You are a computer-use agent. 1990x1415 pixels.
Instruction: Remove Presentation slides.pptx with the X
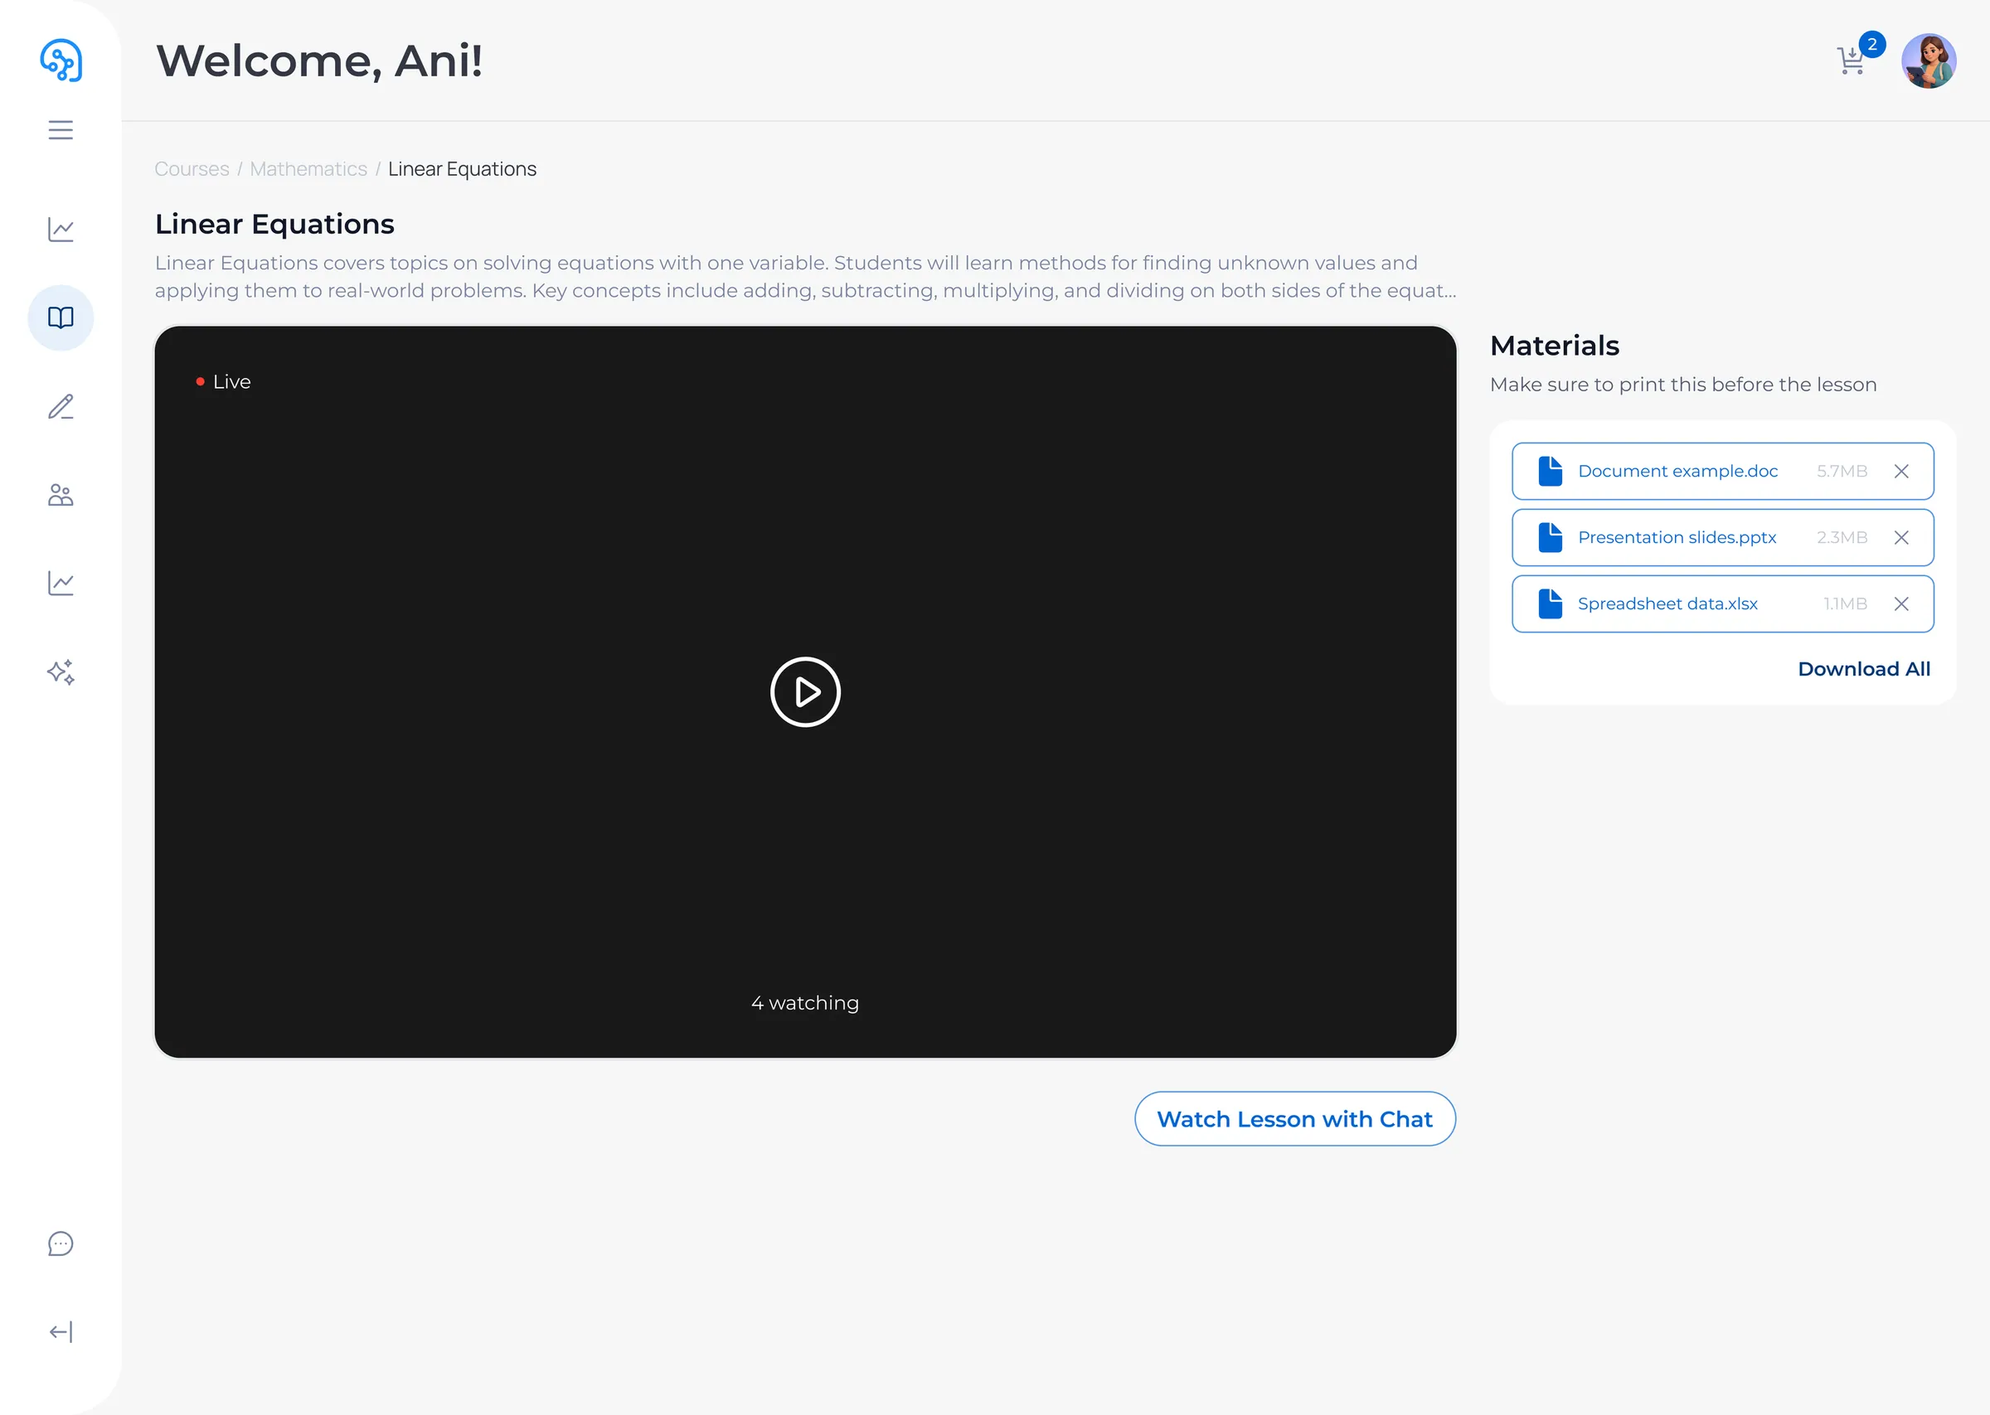pyautogui.click(x=1901, y=538)
